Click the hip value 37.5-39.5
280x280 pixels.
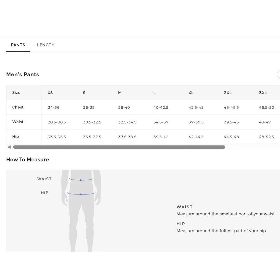point(127,137)
